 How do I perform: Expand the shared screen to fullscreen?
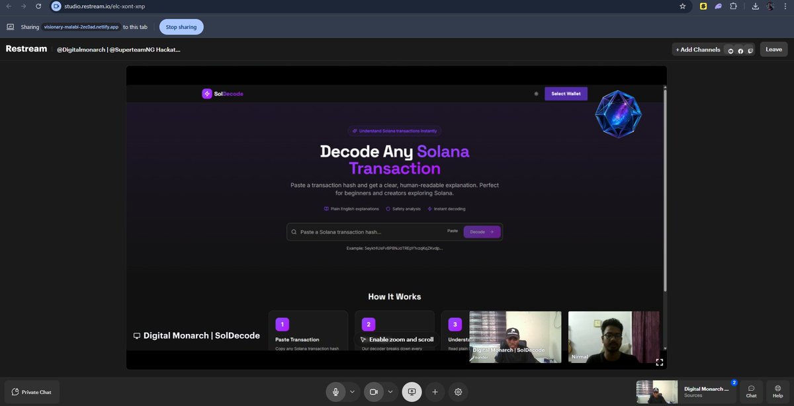(659, 362)
